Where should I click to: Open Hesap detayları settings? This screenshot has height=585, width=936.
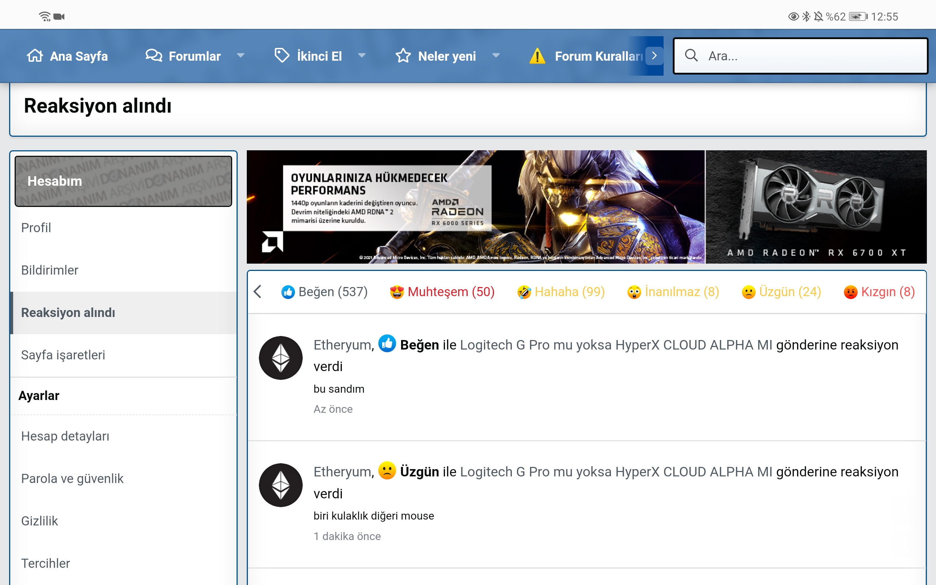click(123, 436)
